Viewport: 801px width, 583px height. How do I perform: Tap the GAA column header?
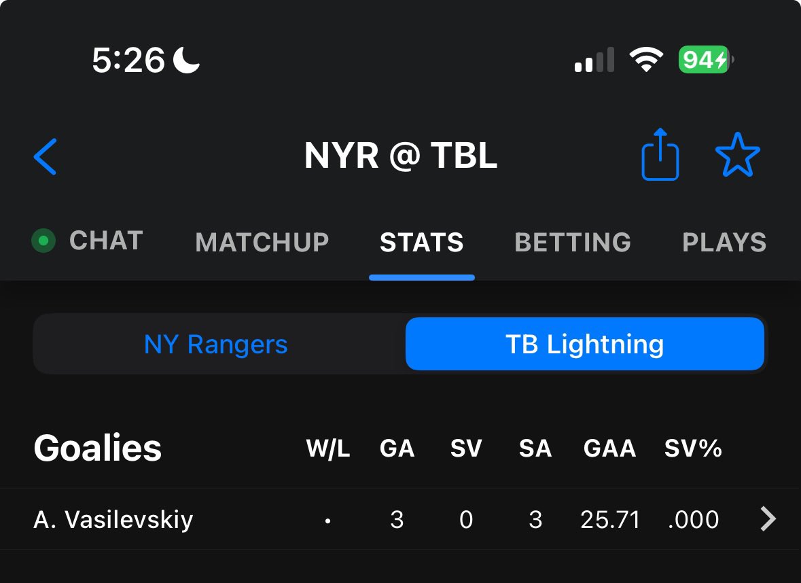point(609,448)
